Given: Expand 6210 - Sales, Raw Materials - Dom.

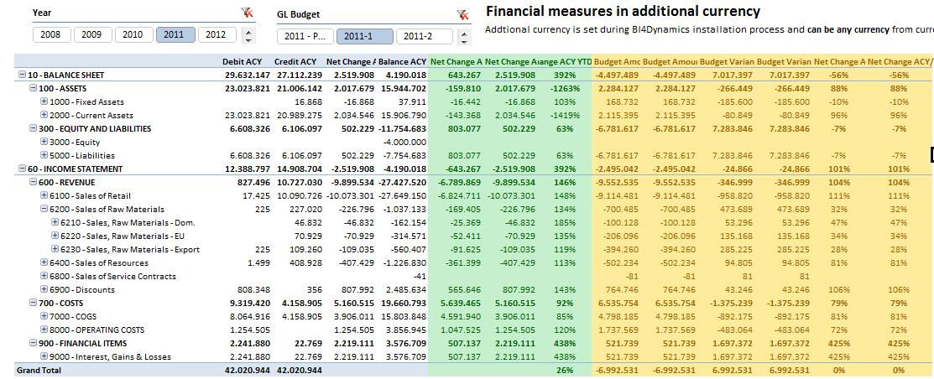Looking at the screenshot, I should (55, 222).
